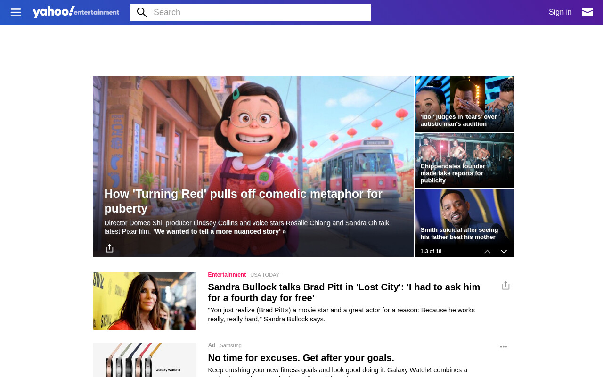
Task: Share the 'Turning Red' story via share icon
Action: tap(109, 248)
